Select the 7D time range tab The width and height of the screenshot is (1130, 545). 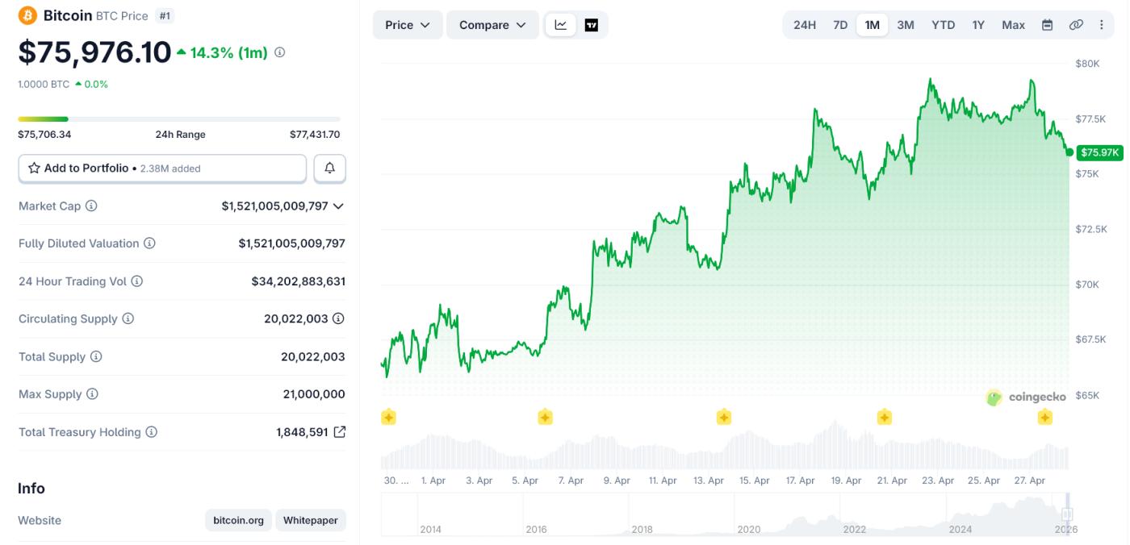tap(840, 25)
